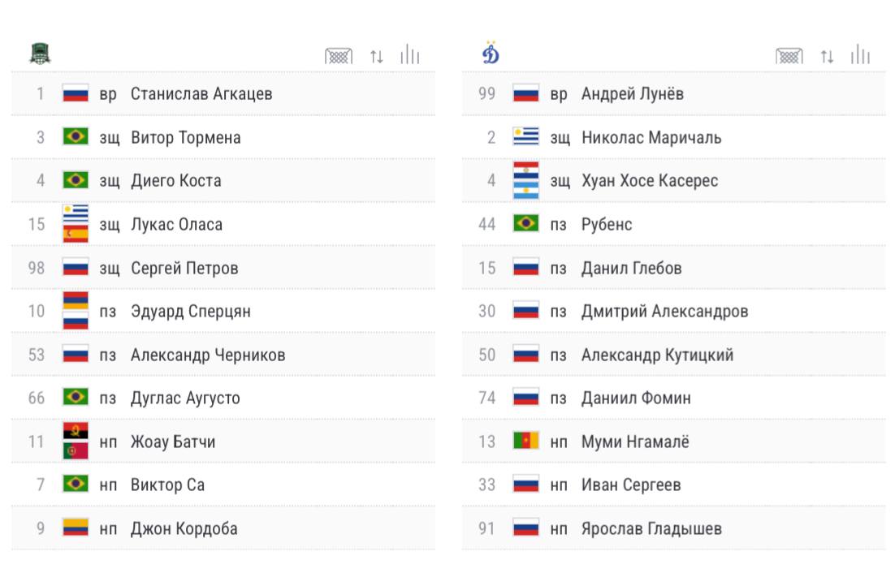Click statistics bars icon in right table
This screenshot has height=564, width=895.
(x=860, y=54)
